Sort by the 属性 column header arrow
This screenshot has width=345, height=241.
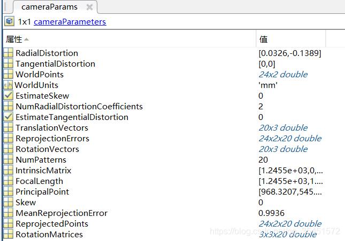[27, 39]
